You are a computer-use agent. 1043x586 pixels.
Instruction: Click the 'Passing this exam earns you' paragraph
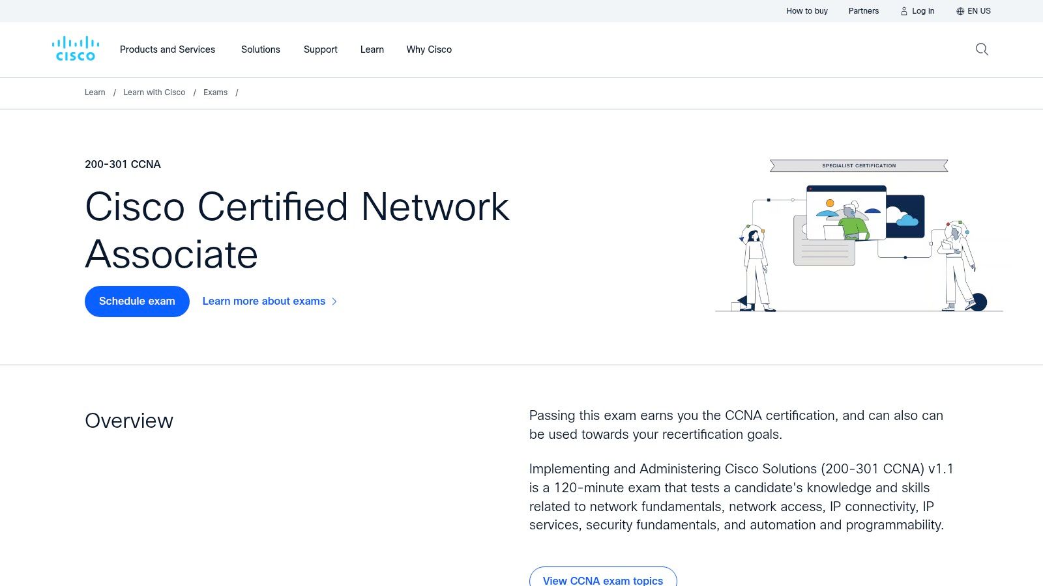[737, 425]
